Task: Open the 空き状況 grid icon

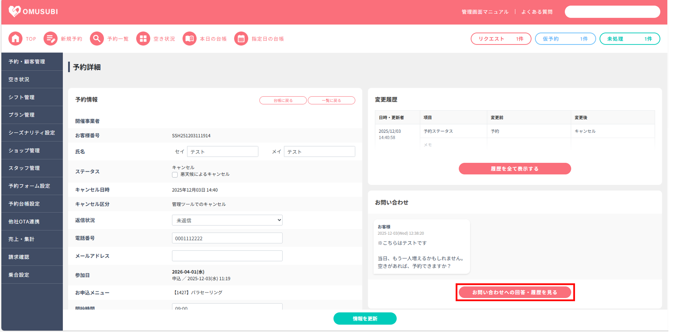Action: [x=143, y=39]
